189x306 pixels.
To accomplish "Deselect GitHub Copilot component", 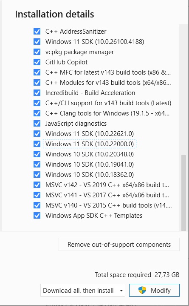I will (37, 62).
